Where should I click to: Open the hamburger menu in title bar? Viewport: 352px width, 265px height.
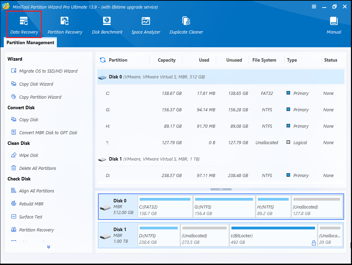pos(314,7)
